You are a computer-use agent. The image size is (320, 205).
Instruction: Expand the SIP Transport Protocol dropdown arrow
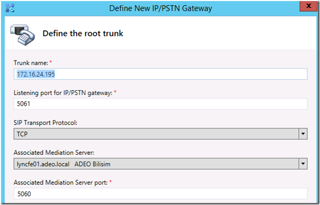pos(303,134)
